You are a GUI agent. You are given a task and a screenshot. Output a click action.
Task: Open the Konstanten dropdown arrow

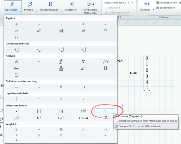tap(80, 11)
